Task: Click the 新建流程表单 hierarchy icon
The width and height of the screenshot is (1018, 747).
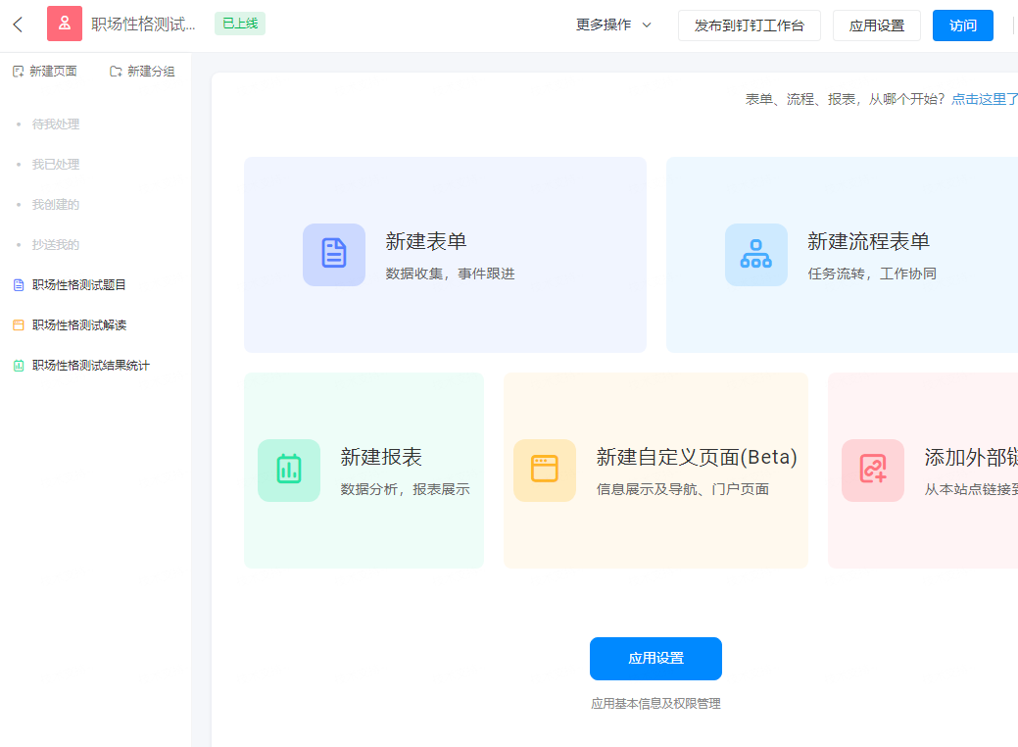Action: click(x=755, y=255)
